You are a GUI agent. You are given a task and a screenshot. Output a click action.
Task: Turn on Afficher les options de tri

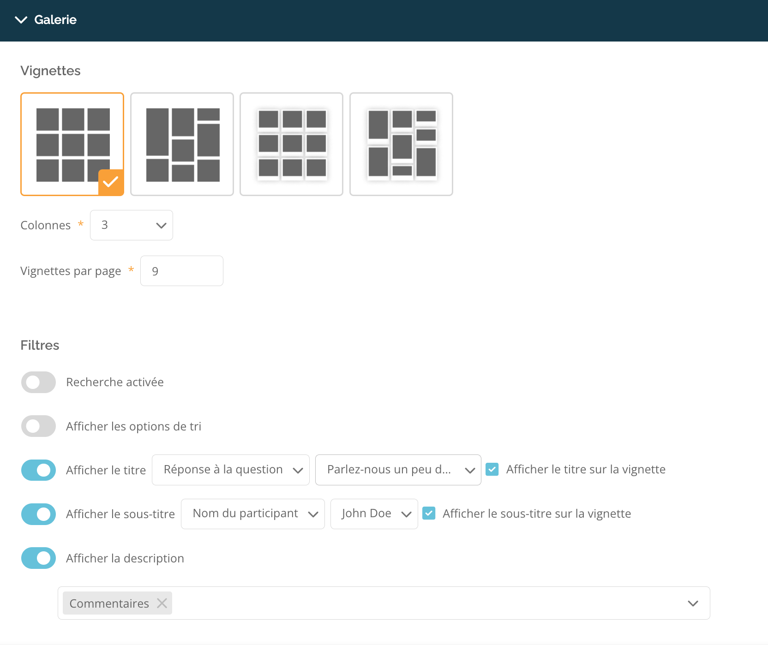[38, 426]
